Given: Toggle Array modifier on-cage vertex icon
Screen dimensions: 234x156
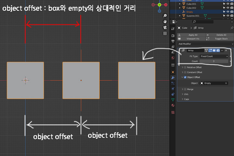Looking at the screenshot, I should 206,50.
